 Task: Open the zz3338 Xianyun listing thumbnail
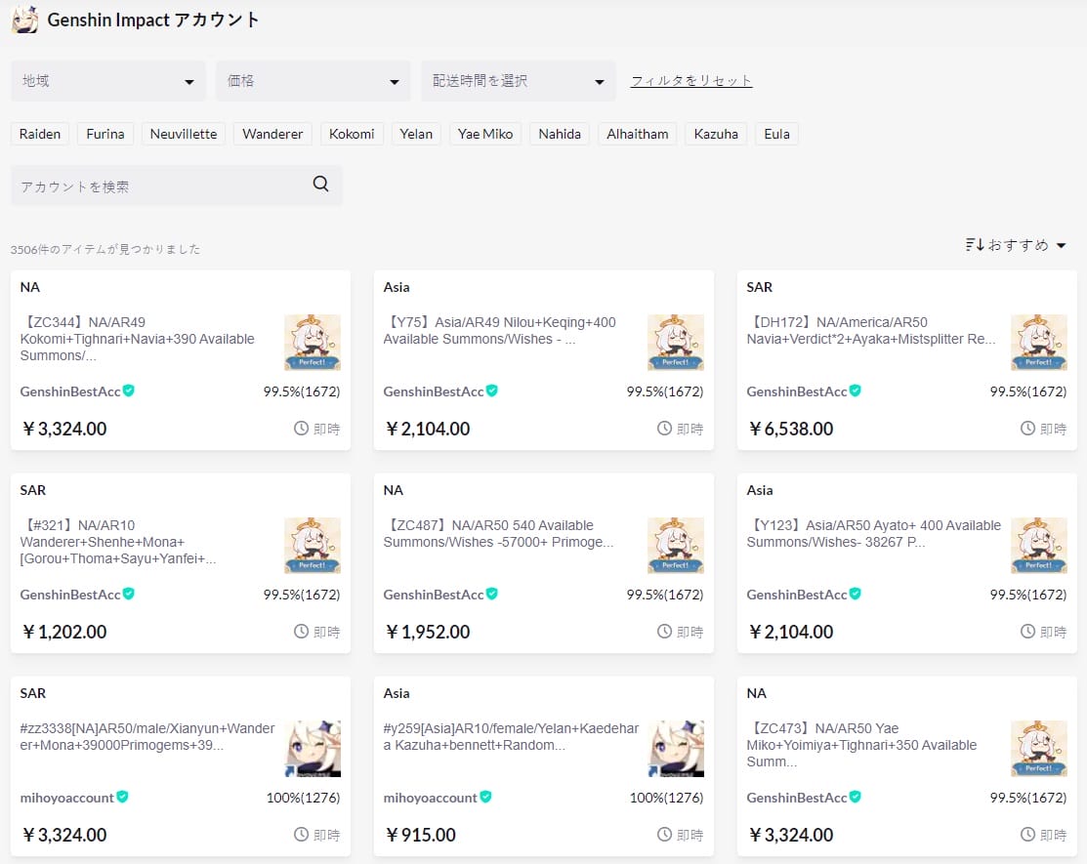click(313, 748)
